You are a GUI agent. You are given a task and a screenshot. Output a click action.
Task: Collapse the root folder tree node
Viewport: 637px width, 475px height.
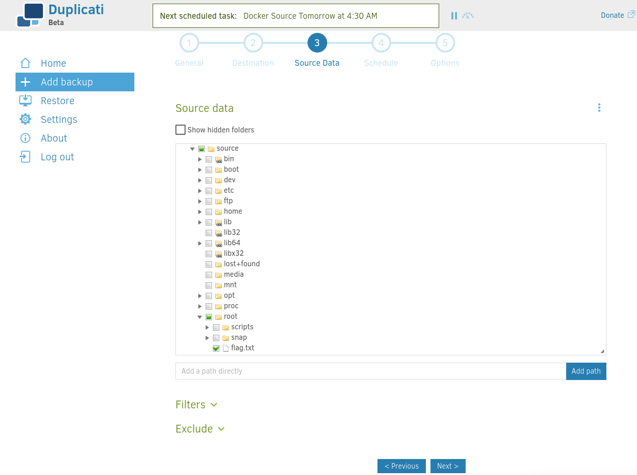click(x=200, y=317)
